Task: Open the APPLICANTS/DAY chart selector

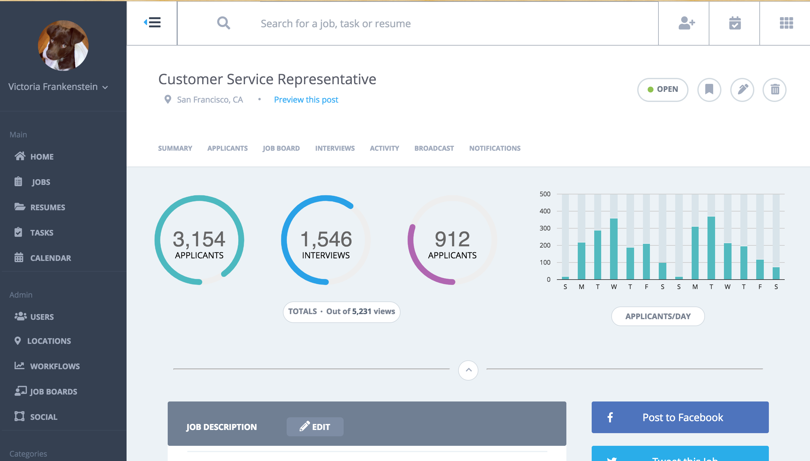Action: (x=658, y=316)
